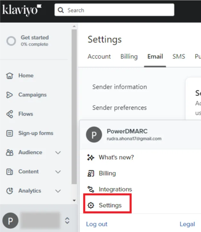The height and width of the screenshot is (232, 201).
Task: Click the Content icon
Action: (x=10, y=172)
